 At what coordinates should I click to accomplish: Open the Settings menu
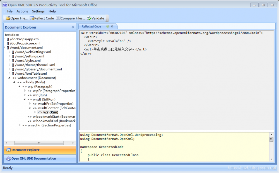pyautogui.click(x=38, y=11)
